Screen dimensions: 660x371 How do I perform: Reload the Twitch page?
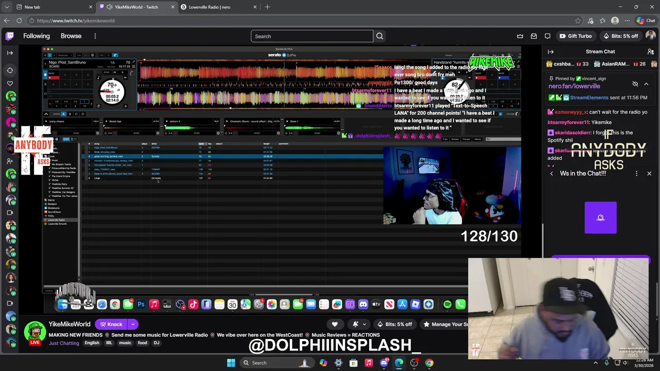(19, 21)
